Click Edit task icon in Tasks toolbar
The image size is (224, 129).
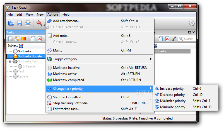coord(33,39)
